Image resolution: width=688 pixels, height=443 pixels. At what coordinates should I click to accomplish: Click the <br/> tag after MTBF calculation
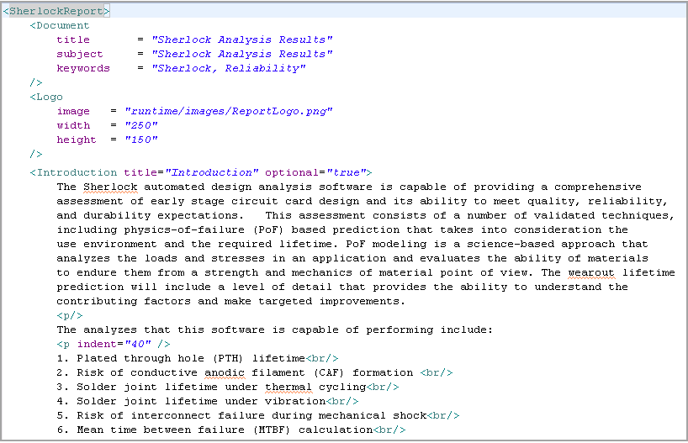(389, 430)
